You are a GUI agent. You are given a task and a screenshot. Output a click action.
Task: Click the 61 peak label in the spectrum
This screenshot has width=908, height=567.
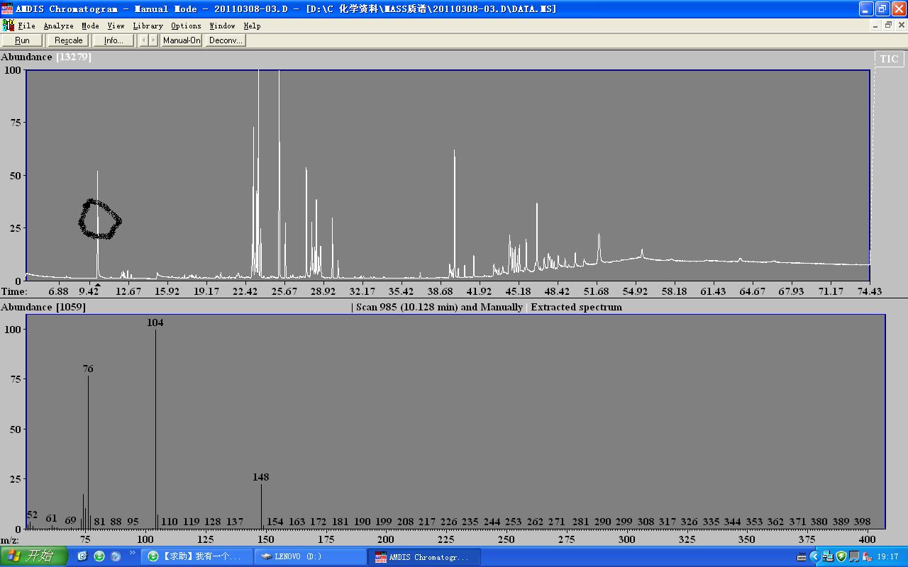tap(51, 518)
